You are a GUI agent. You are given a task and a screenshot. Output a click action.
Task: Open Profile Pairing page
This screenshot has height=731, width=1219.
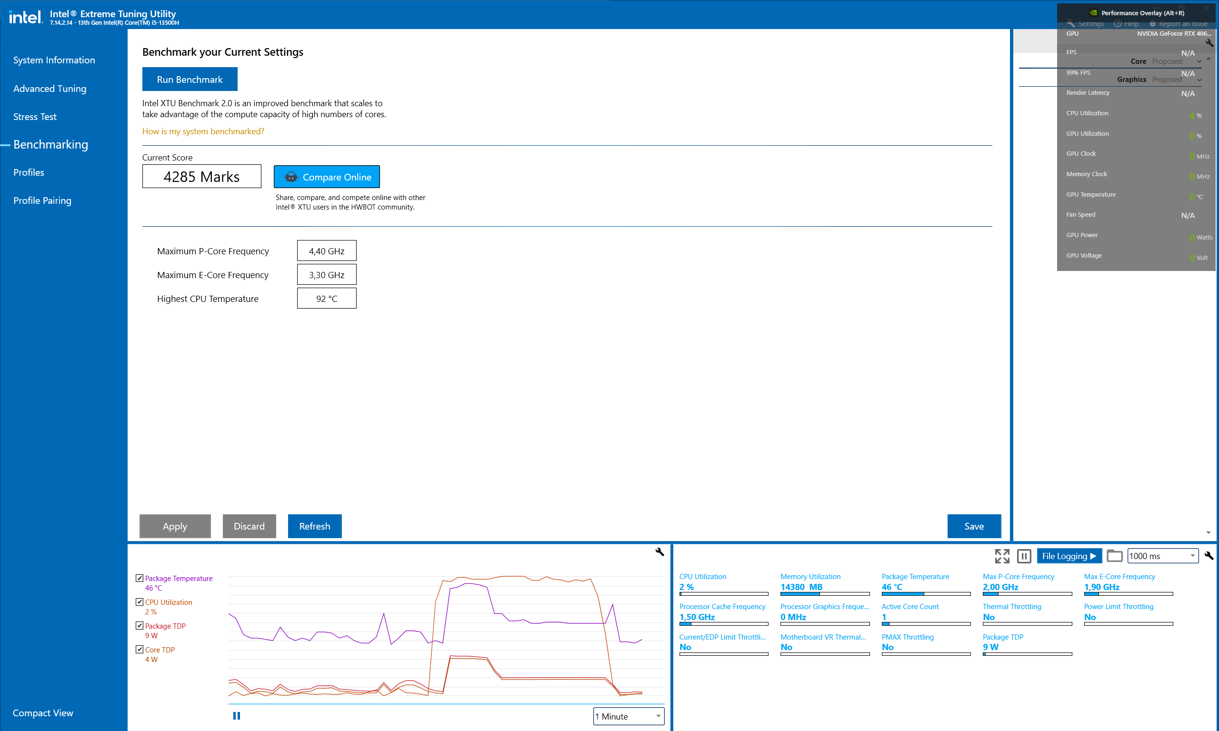pyautogui.click(x=42, y=200)
